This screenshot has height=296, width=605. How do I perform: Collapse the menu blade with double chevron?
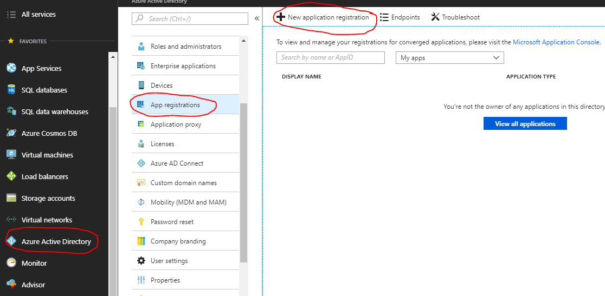point(256,18)
